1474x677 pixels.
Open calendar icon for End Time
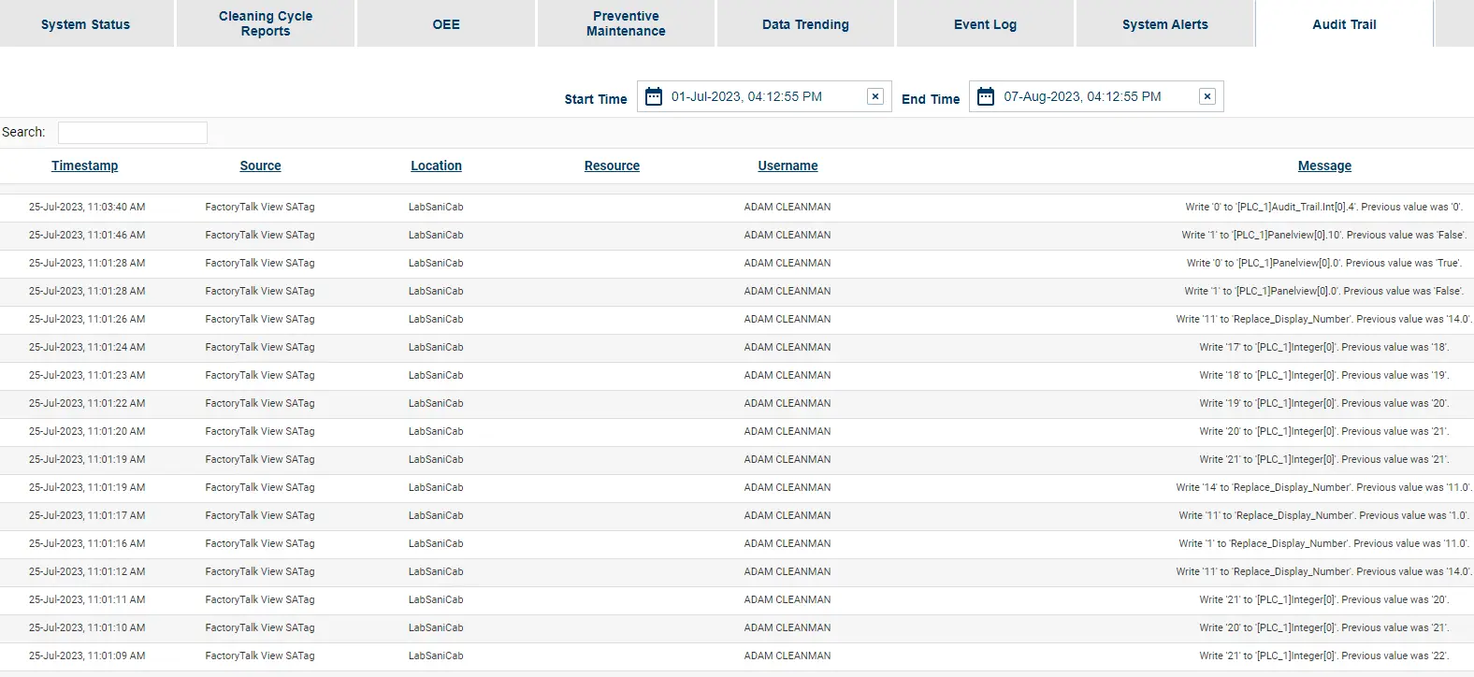pos(986,96)
